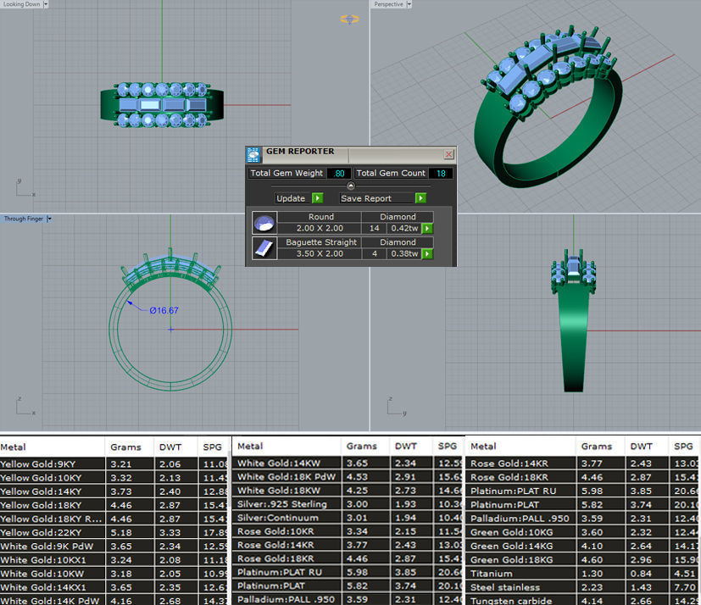701x605 pixels.
Task: Click the green arrow on the 0.38tw row
Action: click(427, 254)
